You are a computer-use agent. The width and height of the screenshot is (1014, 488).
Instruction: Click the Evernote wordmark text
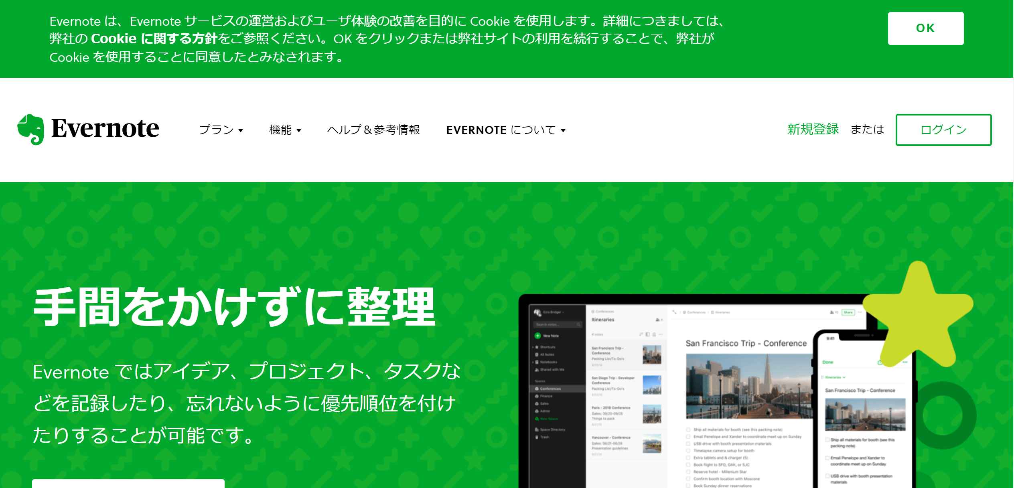click(105, 129)
